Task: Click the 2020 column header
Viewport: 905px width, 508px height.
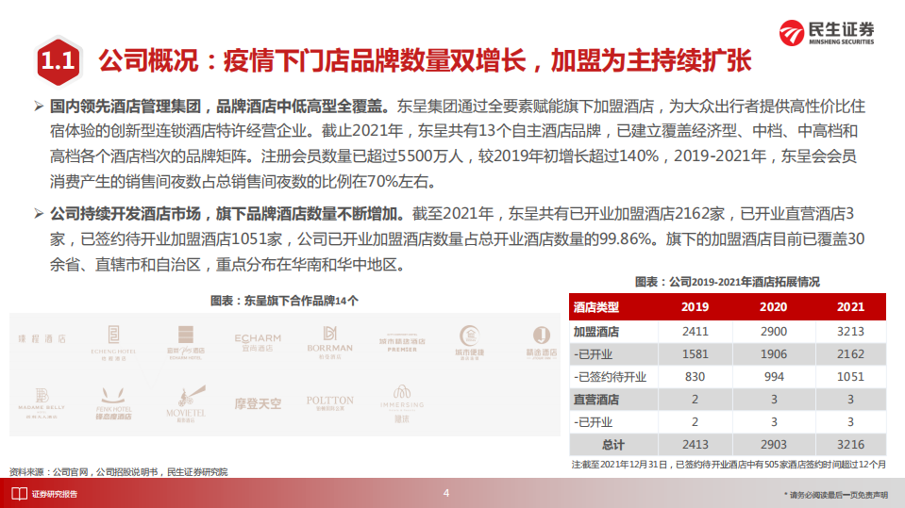Action: pyautogui.click(x=774, y=307)
